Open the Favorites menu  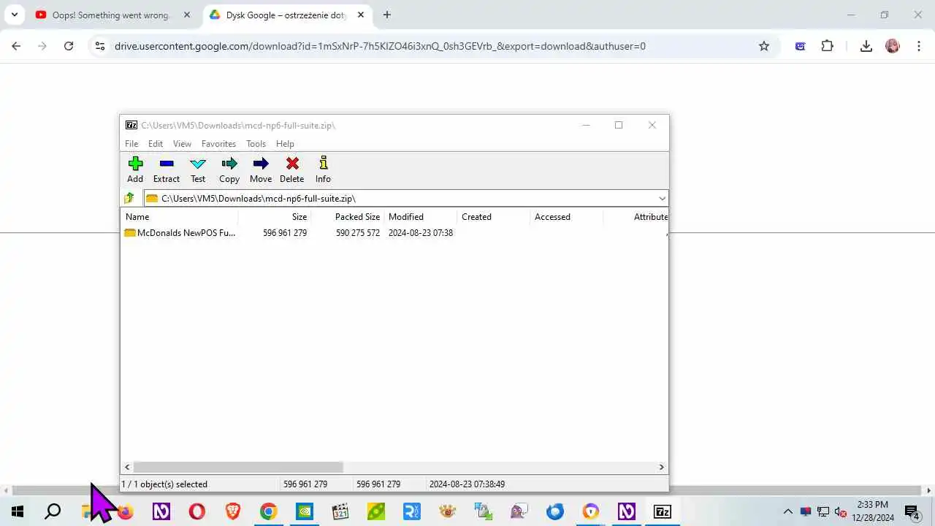(x=218, y=144)
